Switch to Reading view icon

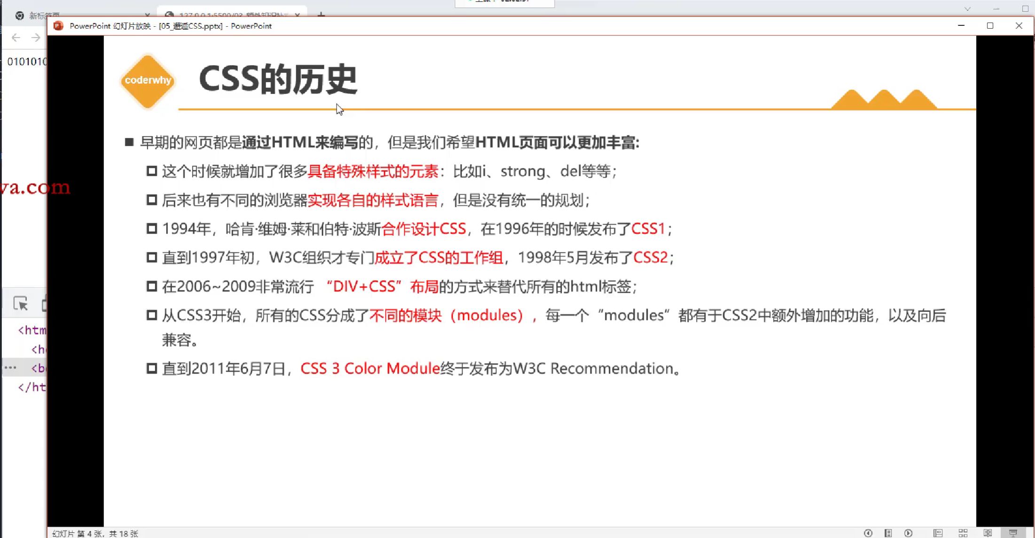click(988, 533)
